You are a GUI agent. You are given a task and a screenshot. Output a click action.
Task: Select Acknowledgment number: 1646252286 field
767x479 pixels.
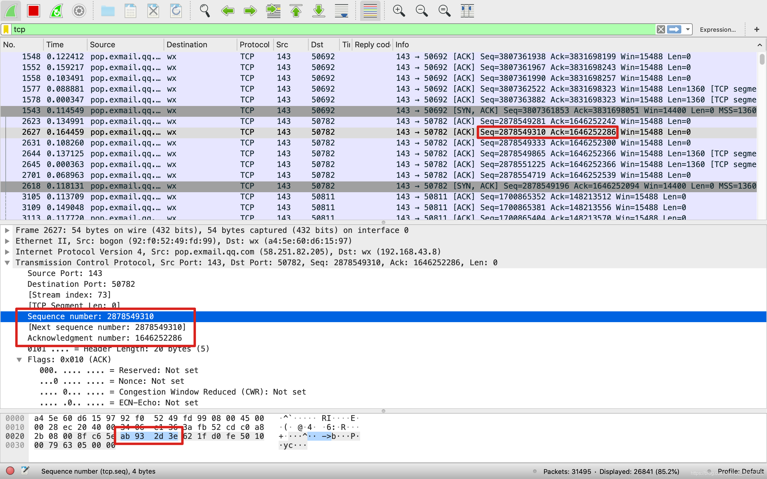(105, 338)
